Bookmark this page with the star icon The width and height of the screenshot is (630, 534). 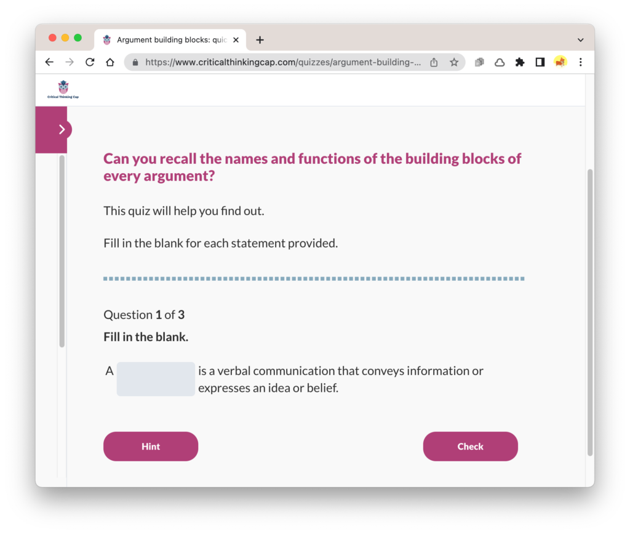(x=454, y=62)
